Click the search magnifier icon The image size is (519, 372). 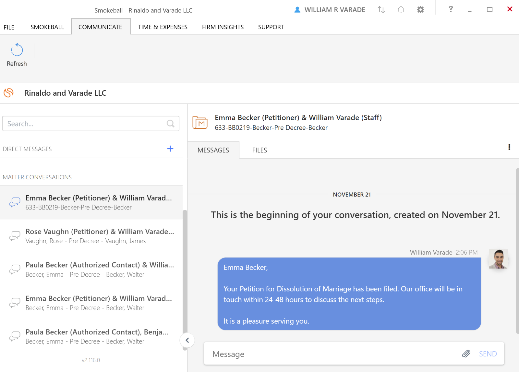coord(170,124)
